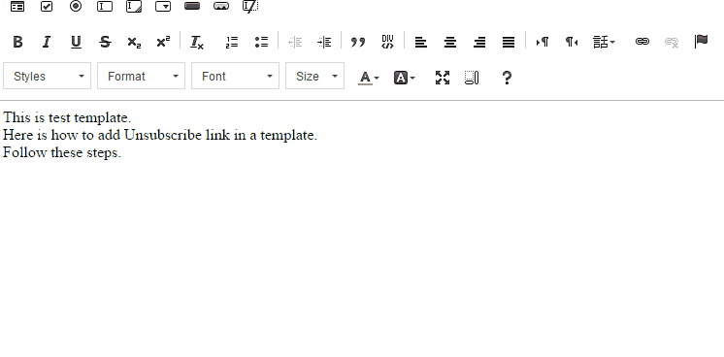Insert an anchor flag
Viewport: 724px width, 357px height.
[701, 42]
